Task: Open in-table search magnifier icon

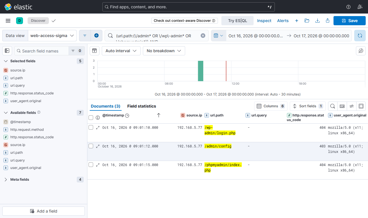Action: point(332,106)
